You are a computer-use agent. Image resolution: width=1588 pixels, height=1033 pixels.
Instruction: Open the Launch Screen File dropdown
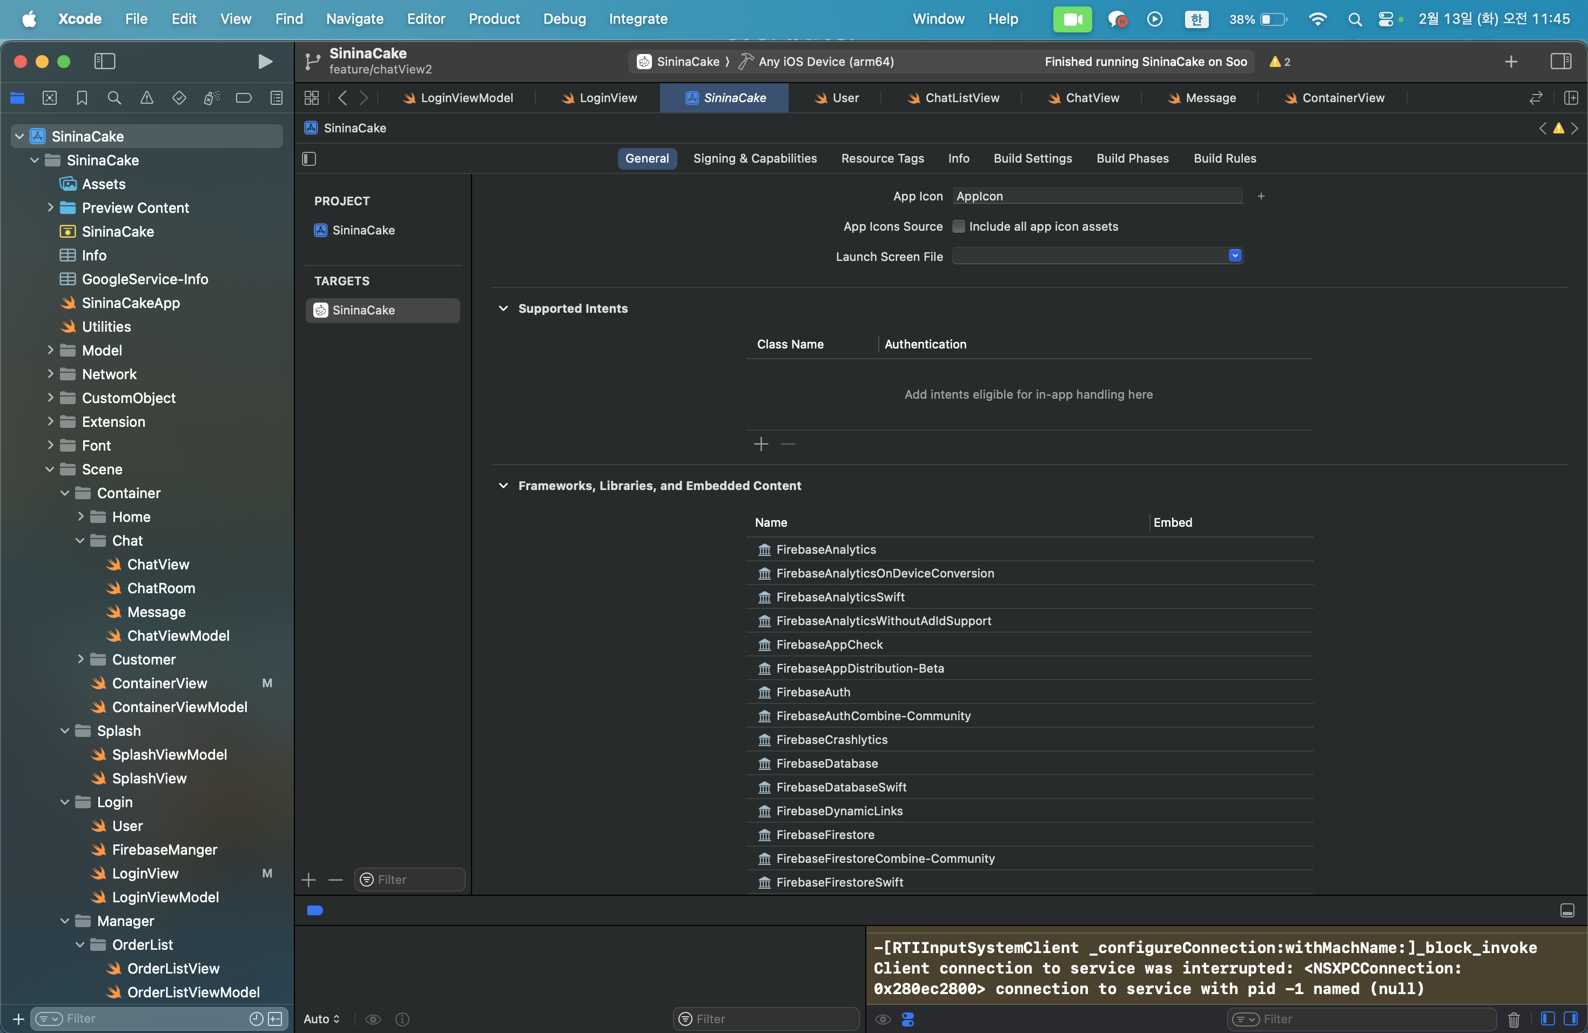tap(1234, 256)
